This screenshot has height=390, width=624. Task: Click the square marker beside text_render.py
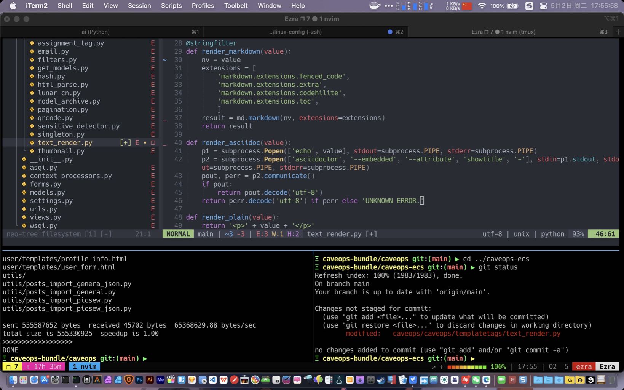153,143
